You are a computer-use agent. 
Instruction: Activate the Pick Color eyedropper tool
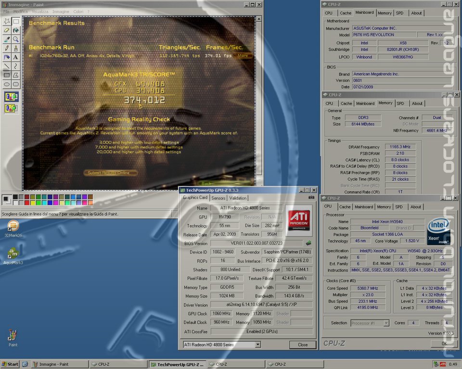click(x=7, y=39)
